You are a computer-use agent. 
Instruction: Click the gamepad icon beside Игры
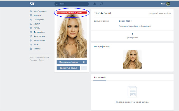(x=31, y=45)
